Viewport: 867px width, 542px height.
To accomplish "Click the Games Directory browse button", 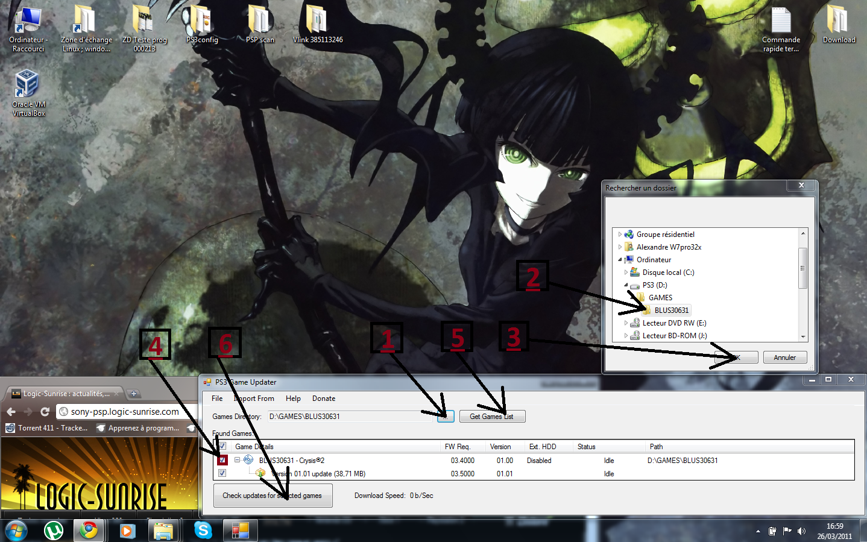I will pos(446,417).
